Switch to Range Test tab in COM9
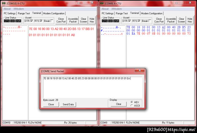 [x=122, y=13]
